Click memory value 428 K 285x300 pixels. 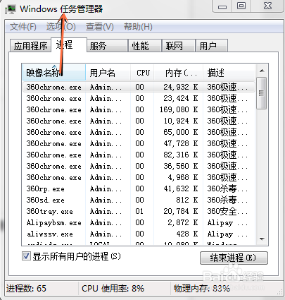point(187,234)
